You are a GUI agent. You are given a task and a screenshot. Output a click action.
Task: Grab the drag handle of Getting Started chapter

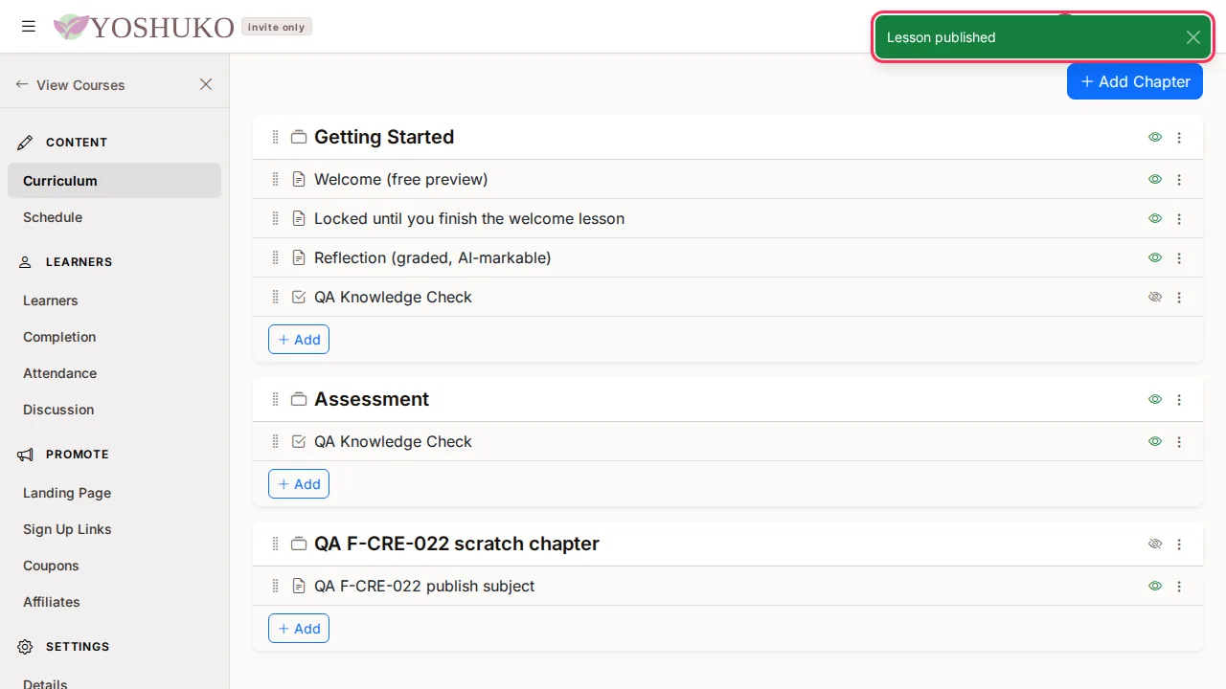pos(276,137)
